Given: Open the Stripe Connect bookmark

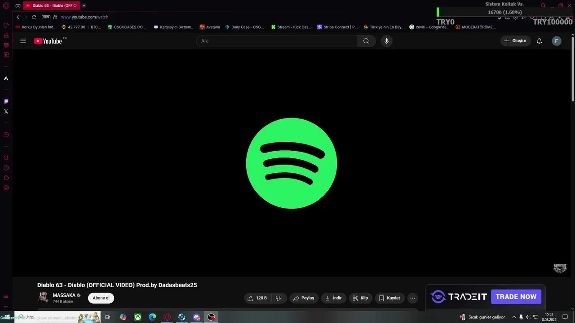Looking at the screenshot, I should (337, 27).
